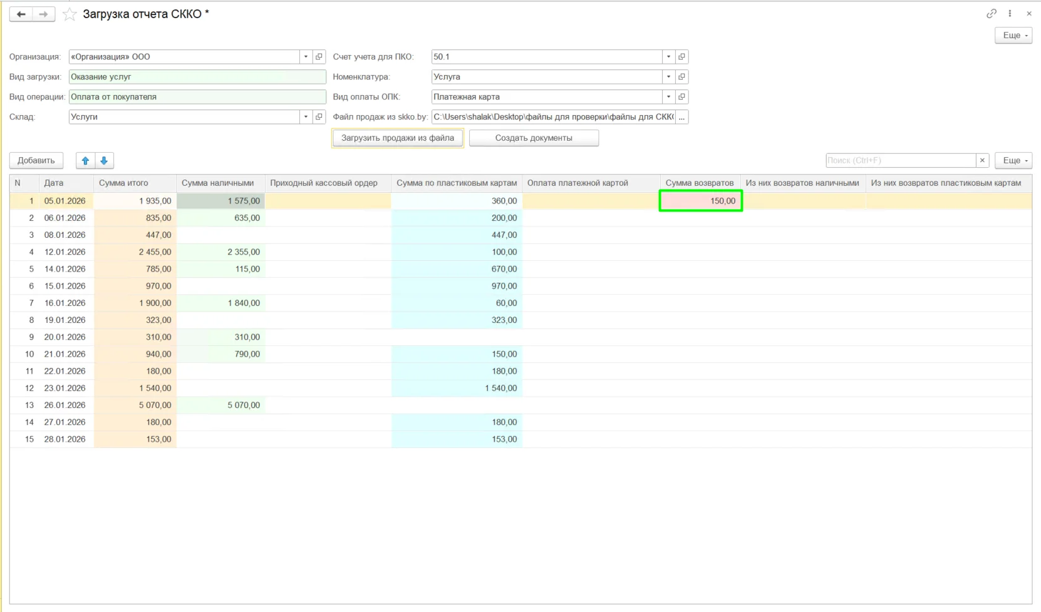Expand the Вид оплаты ОПК dropdown

(x=668, y=97)
